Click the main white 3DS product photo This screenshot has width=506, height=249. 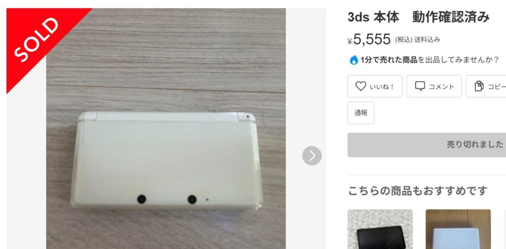[166, 129]
